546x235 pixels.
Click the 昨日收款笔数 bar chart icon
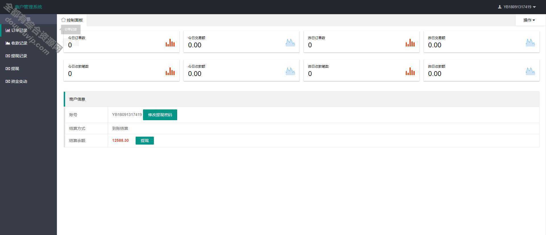pyautogui.click(x=410, y=71)
